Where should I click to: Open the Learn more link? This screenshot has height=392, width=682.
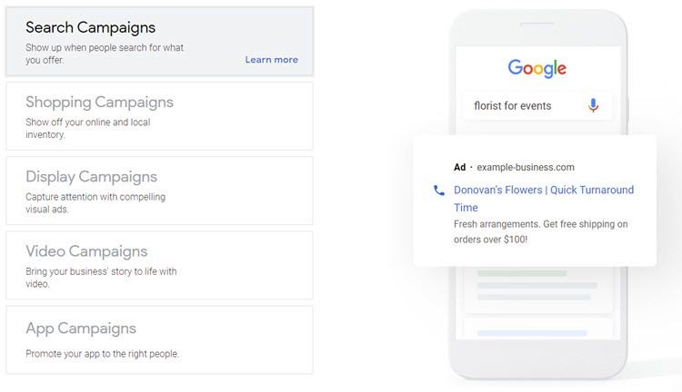click(x=271, y=60)
